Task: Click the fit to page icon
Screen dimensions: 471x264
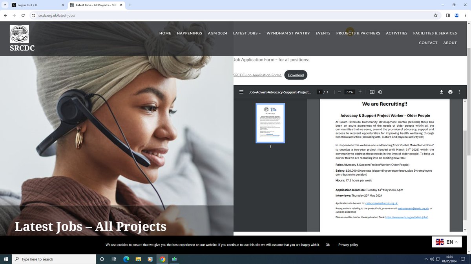Action: pos(372,92)
